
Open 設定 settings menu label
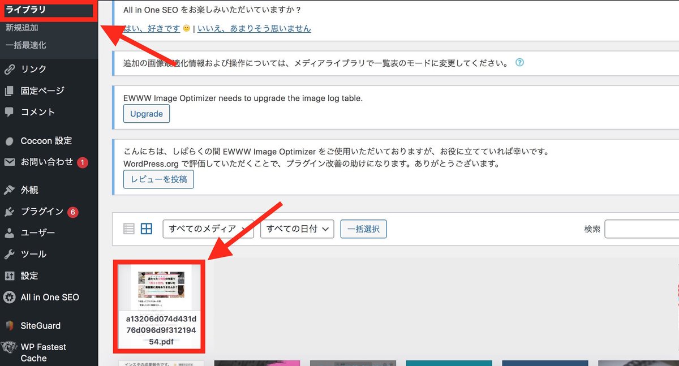pos(29,275)
